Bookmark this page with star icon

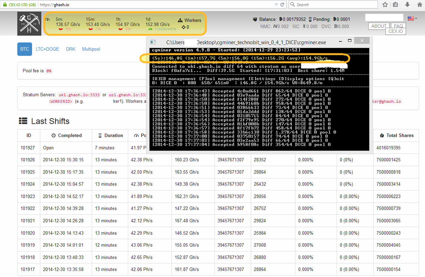pyautogui.click(x=385, y=5)
